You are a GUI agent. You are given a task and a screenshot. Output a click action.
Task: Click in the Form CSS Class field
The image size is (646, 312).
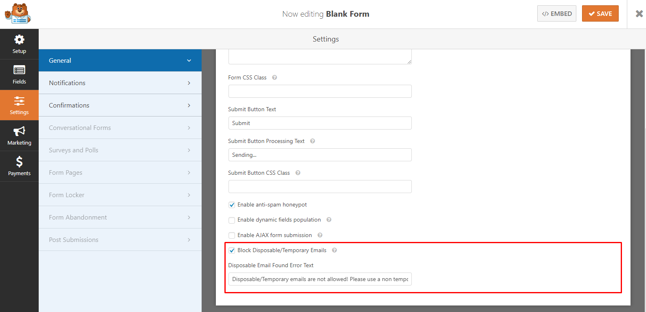pyautogui.click(x=320, y=91)
